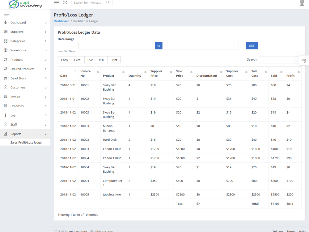The image size is (309, 232).
Task: Open the Reports menu item
Action: [x=25, y=134]
